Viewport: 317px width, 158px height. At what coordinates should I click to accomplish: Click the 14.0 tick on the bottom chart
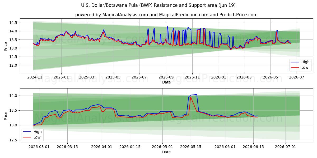pyautogui.click(x=14, y=96)
